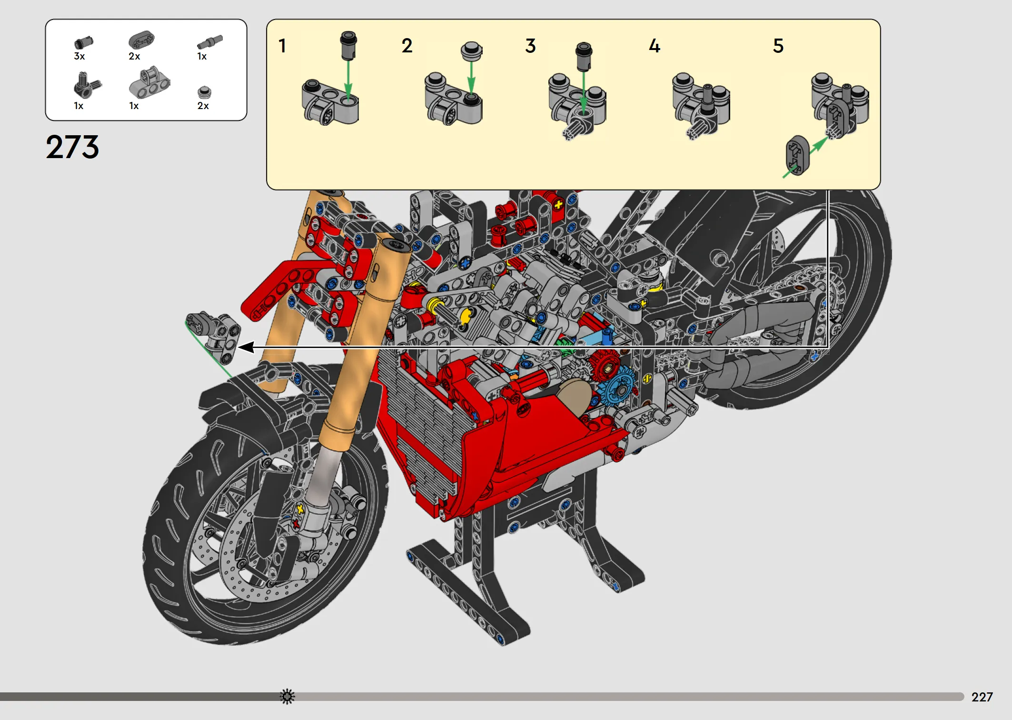Click sub-step 4 assembly image

point(701,106)
